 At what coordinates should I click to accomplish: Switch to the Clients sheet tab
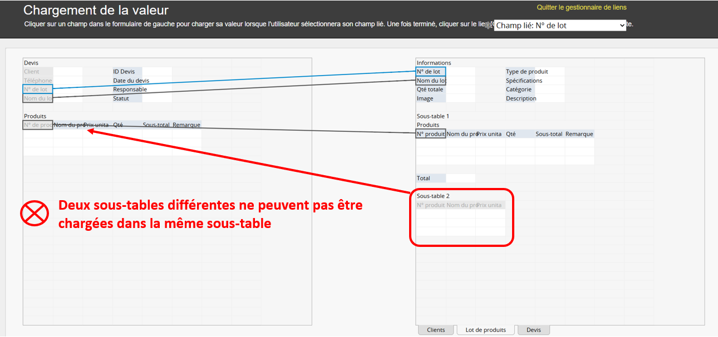(x=436, y=330)
